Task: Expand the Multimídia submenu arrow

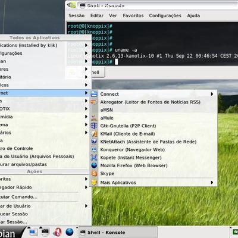Action: 86,117
